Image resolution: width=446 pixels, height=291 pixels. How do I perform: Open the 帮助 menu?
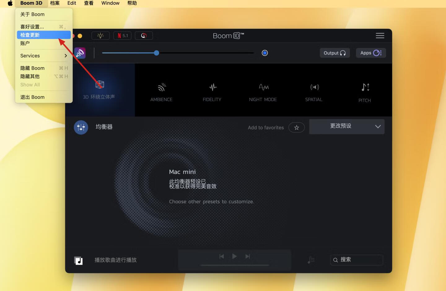tap(132, 3)
